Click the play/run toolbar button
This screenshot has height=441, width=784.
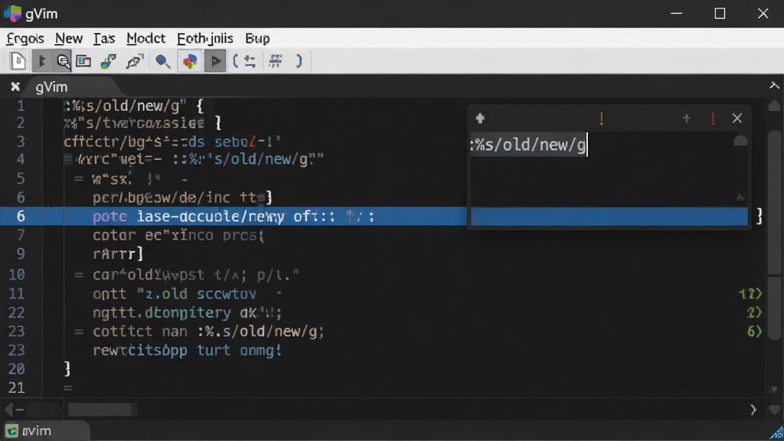tap(215, 61)
